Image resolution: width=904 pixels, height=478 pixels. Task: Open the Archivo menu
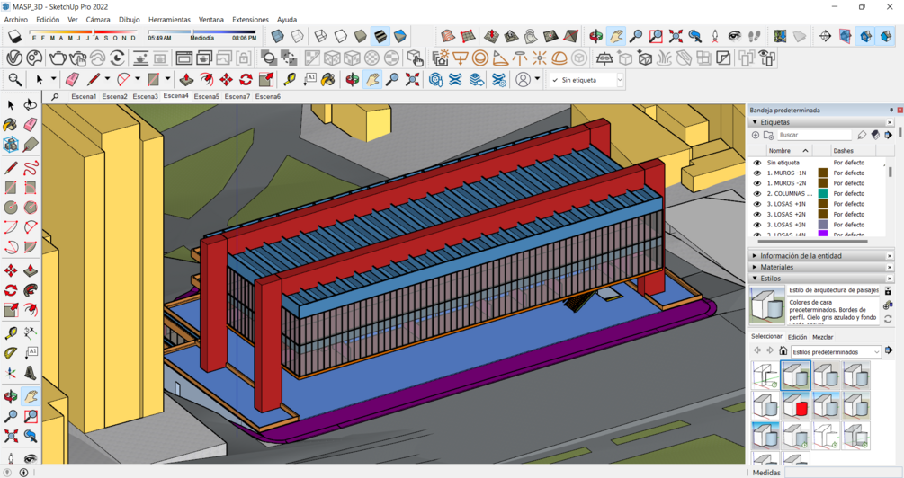[16, 20]
